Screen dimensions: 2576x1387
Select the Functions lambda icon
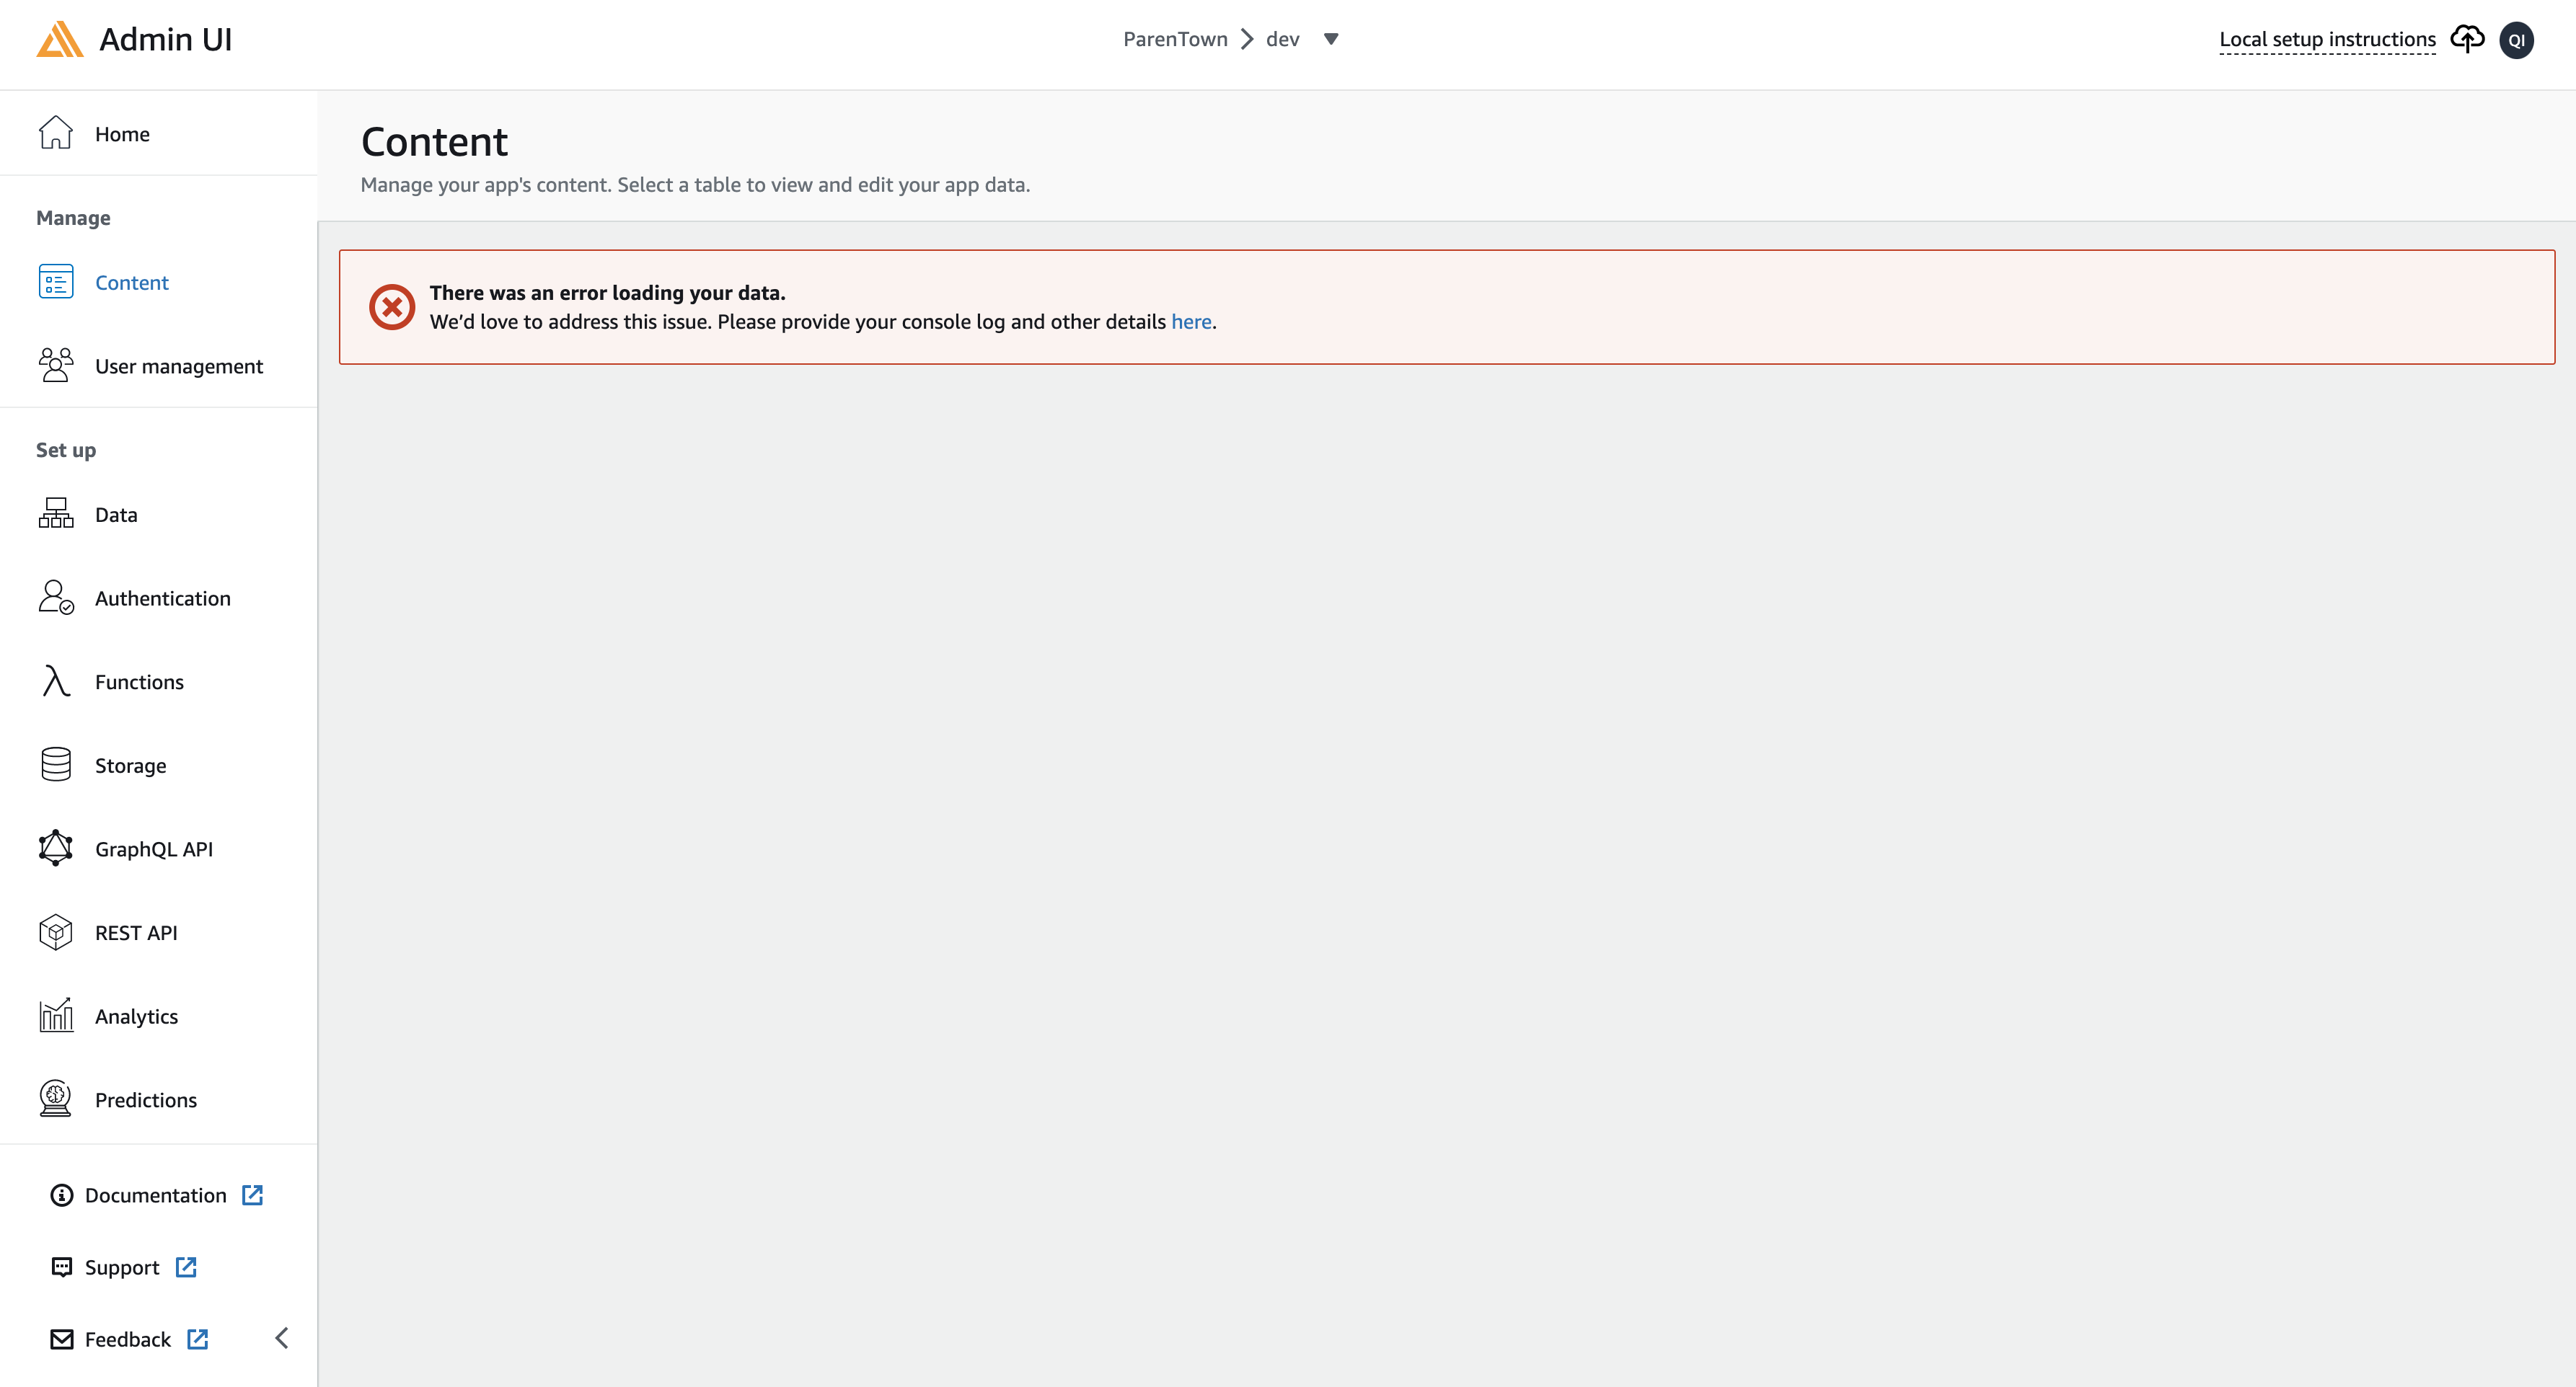pyautogui.click(x=55, y=681)
